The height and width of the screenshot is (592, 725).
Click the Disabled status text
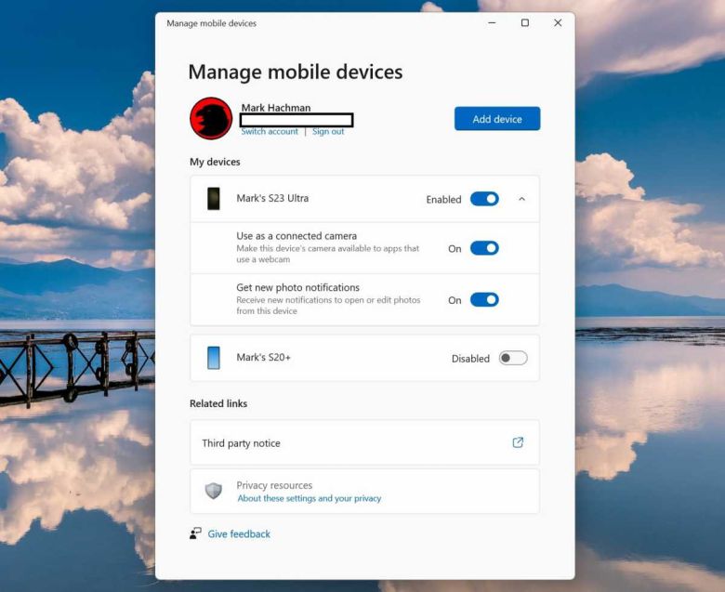(470, 359)
